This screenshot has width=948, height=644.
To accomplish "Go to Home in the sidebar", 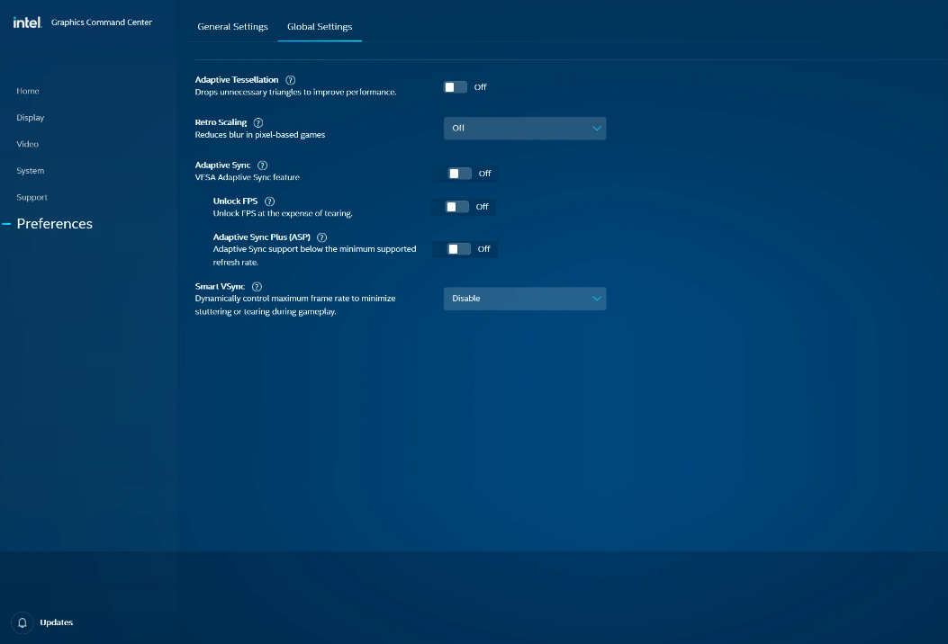I will [x=28, y=91].
